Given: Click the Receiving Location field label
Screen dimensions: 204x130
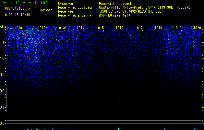Looking at the screenshot, I should 76,7.
